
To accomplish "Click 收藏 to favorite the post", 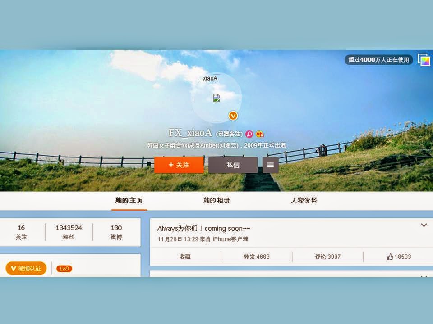I will tap(185, 257).
